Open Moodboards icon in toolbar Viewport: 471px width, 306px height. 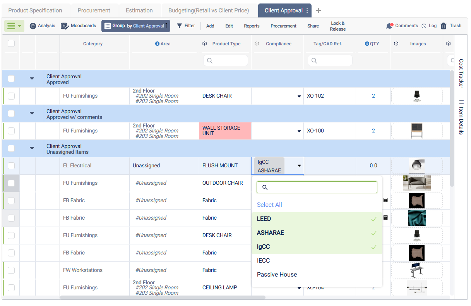[65, 26]
